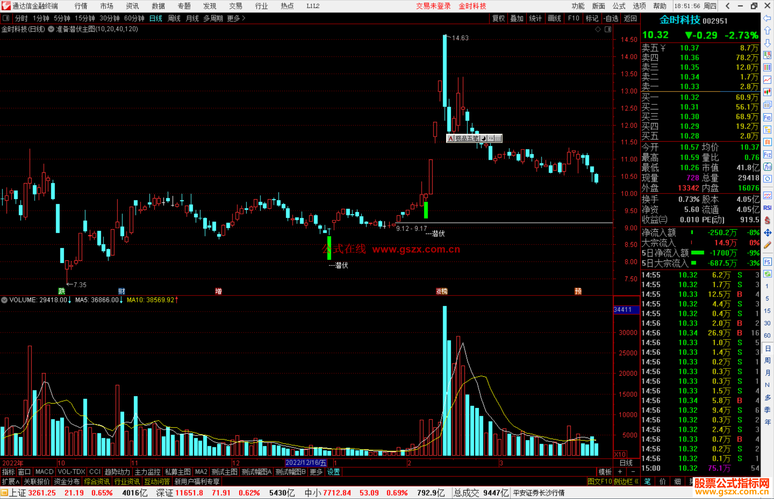The image size is (774, 499).
Task: Switch to the MACD indicator tab
Action: click(44, 472)
